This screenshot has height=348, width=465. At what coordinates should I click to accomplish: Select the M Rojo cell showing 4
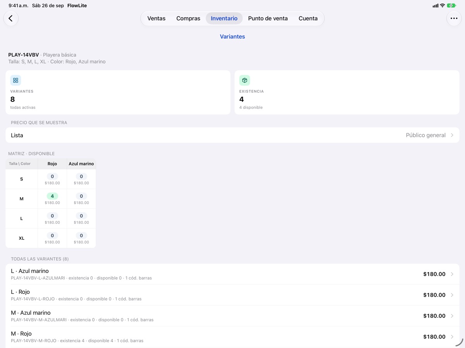tap(52, 199)
